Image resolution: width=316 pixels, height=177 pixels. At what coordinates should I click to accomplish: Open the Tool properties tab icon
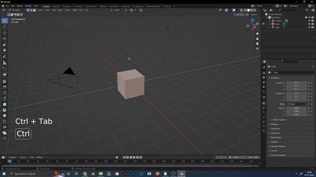pos(264,67)
